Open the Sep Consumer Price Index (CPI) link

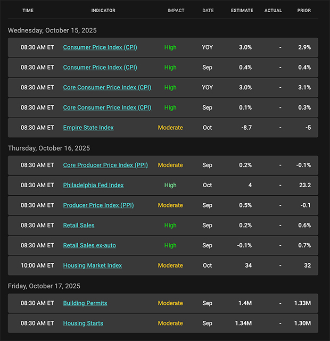coord(100,68)
